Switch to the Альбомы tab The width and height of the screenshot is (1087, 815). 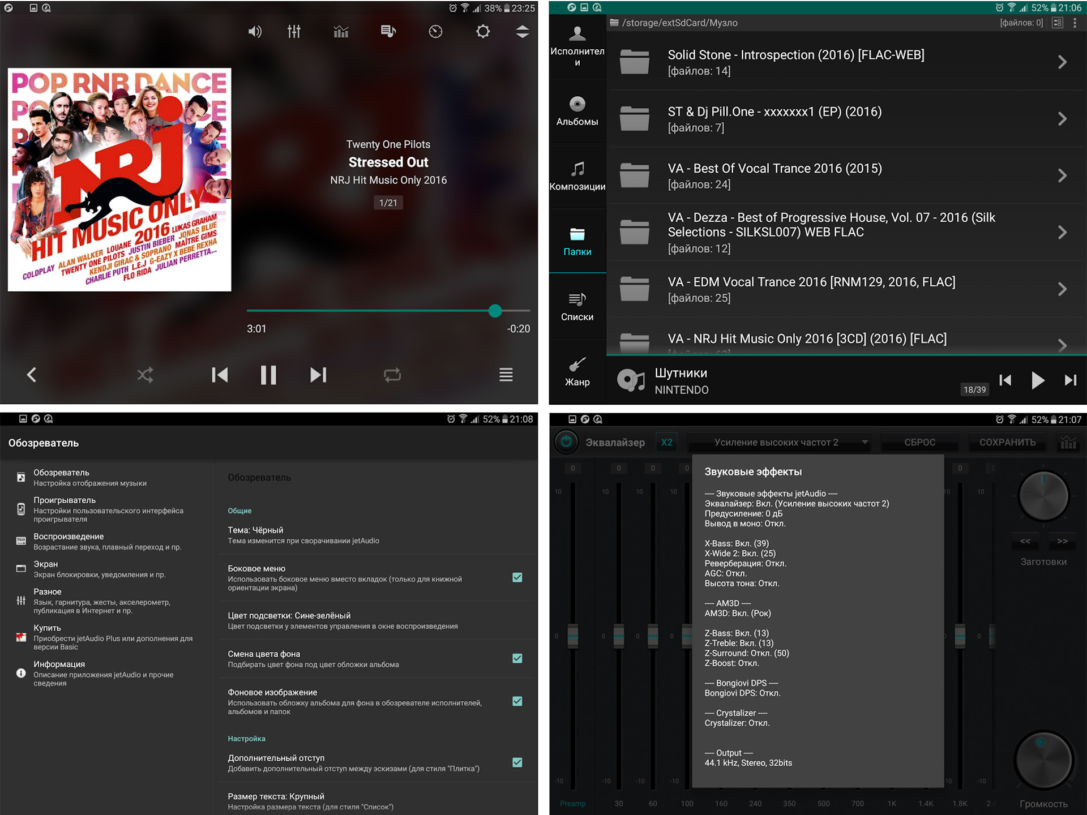click(x=577, y=111)
